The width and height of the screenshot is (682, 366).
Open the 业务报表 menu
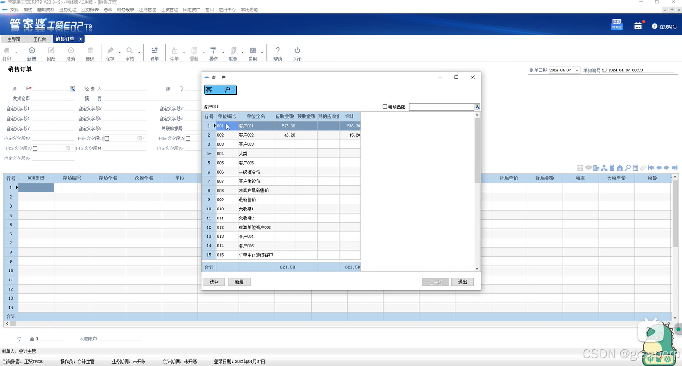(90, 9)
